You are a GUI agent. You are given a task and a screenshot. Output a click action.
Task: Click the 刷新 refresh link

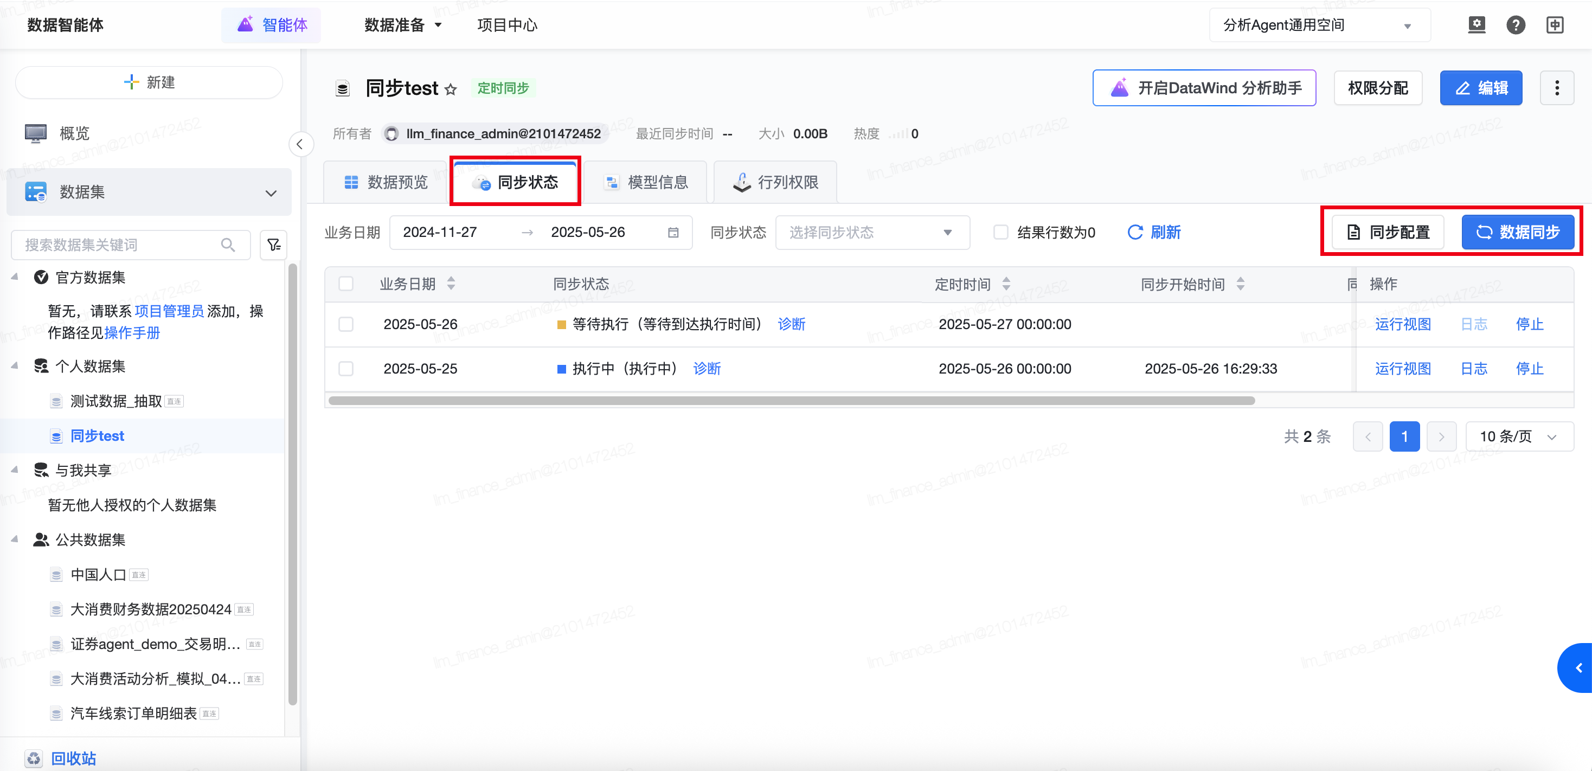(x=1154, y=233)
